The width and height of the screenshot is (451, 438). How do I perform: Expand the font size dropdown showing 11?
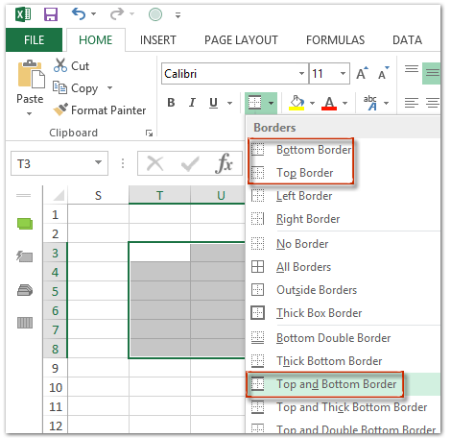coord(343,74)
